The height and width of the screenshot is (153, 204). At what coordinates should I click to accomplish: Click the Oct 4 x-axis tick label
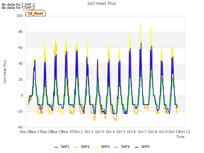pyautogui.click(x=110, y=132)
